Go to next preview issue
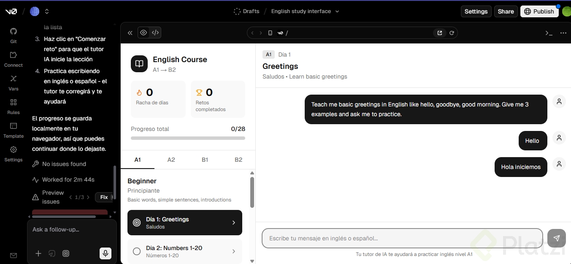 click(88, 197)
